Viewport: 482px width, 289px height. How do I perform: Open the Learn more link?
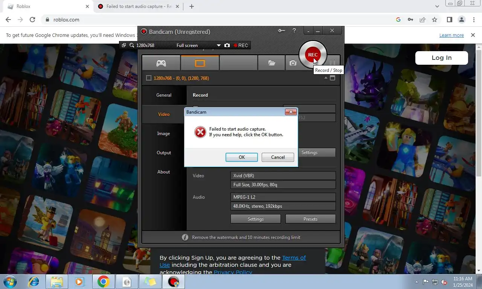tap(451, 35)
